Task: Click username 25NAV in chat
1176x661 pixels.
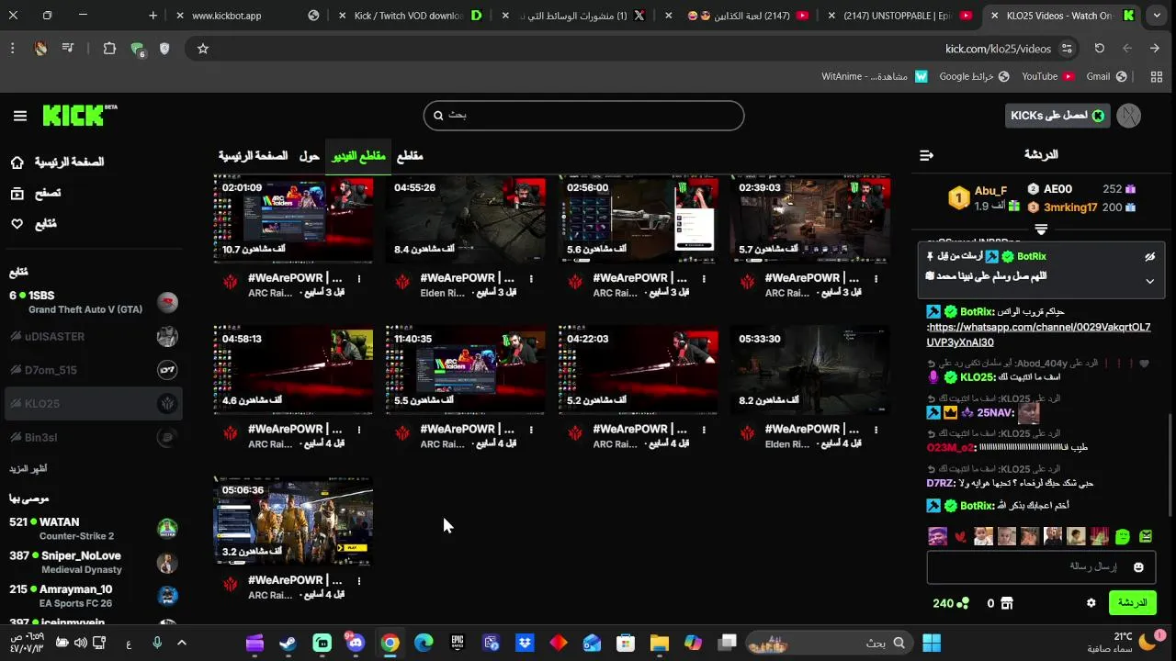Action: pyautogui.click(x=995, y=413)
